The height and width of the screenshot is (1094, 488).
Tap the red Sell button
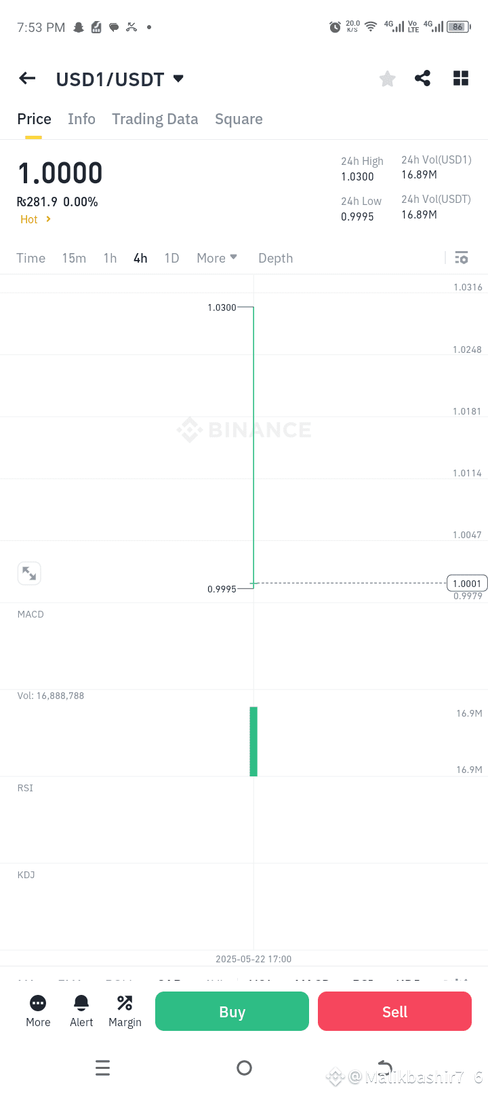[x=394, y=1011]
